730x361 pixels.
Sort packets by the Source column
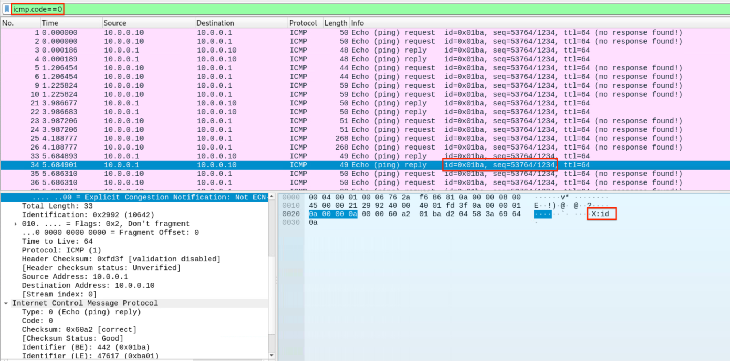(115, 23)
